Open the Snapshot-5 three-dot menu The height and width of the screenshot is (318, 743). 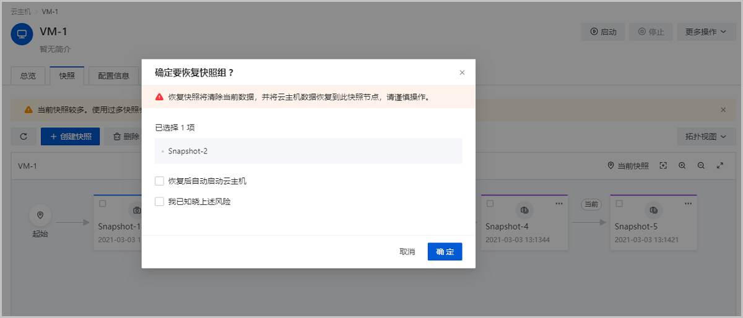pyautogui.click(x=689, y=204)
